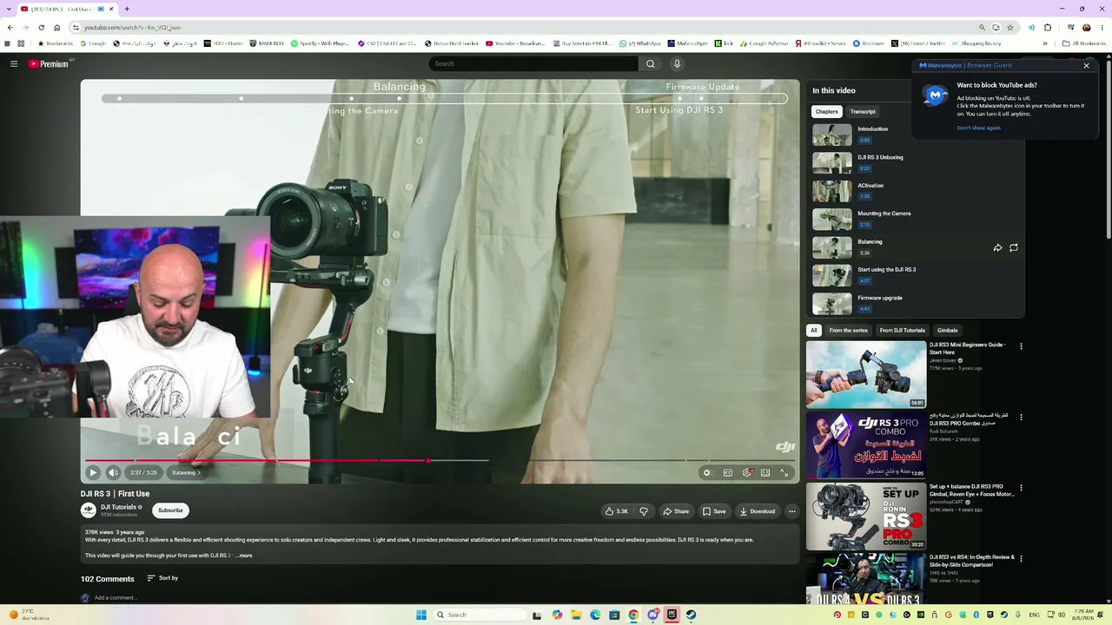Screen dimensions: 1112x625
Task: Open DJI RS3 Mini Beginners Guide video
Action: (866, 374)
